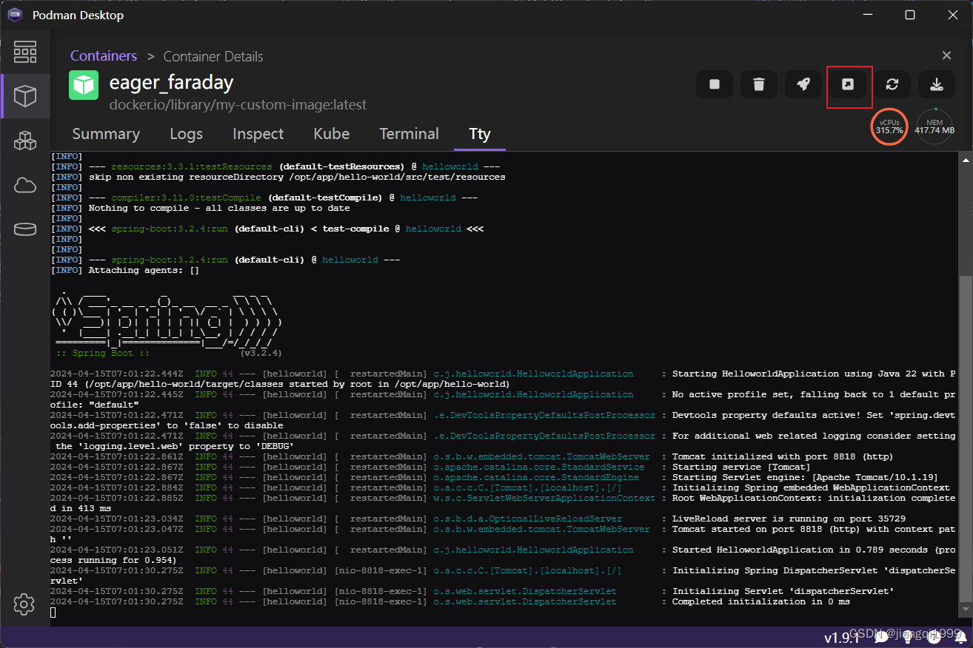Screen dimensions: 973x648
Task: Click 'Initializing Servlet 'dispatcherServlet'' log text
Action: click(x=783, y=591)
